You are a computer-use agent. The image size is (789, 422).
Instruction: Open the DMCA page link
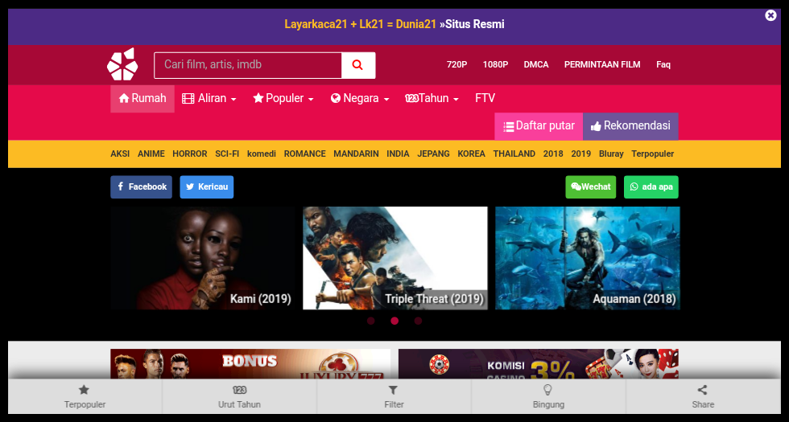(536, 64)
